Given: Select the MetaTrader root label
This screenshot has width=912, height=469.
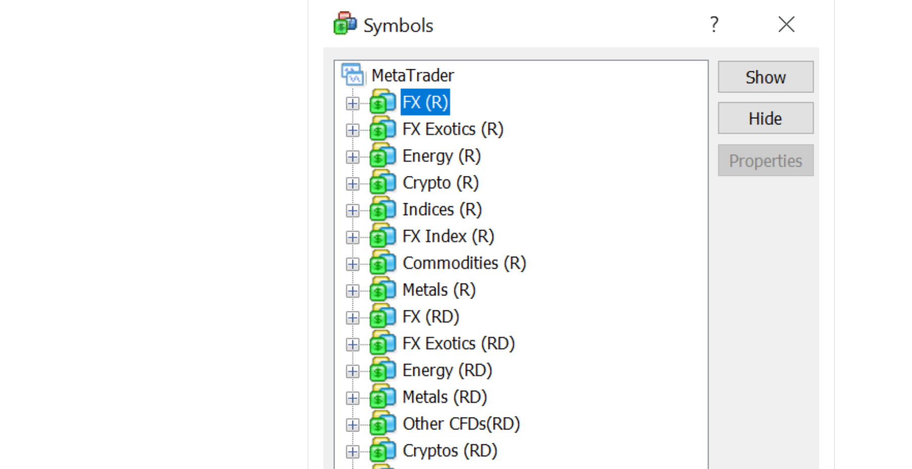Looking at the screenshot, I should tap(412, 75).
